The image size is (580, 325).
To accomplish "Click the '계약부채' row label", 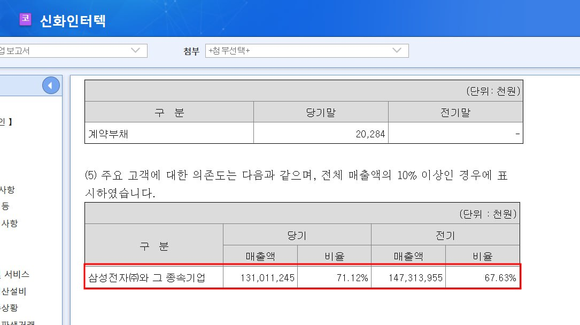I will [108, 134].
